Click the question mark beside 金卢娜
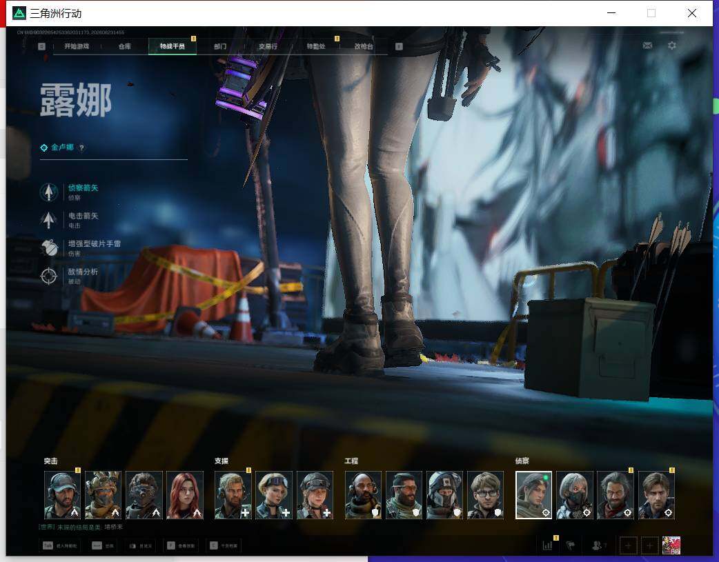Screen dimensions: 719x562 (81, 148)
